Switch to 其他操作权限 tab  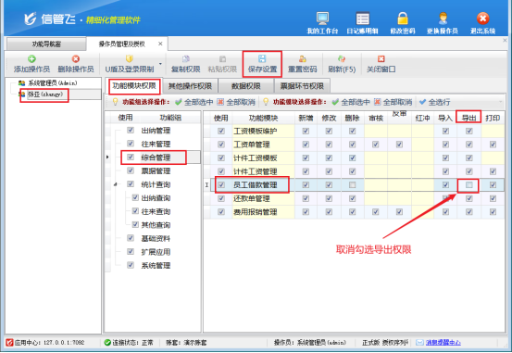click(x=190, y=86)
